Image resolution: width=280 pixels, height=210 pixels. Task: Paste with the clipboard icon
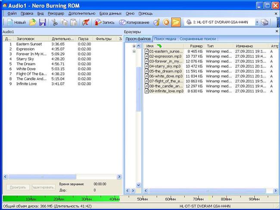(74, 22)
